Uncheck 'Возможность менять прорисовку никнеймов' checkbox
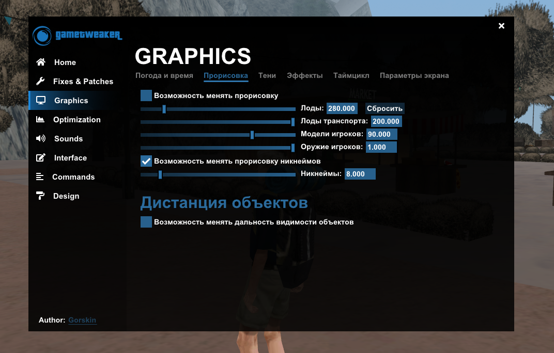The width and height of the screenshot is (554, 353). coord(146,161)
